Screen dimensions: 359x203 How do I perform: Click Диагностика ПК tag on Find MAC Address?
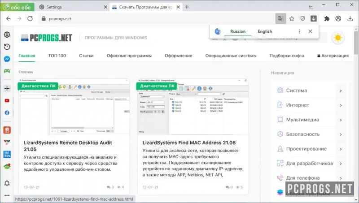pos(157,86)
